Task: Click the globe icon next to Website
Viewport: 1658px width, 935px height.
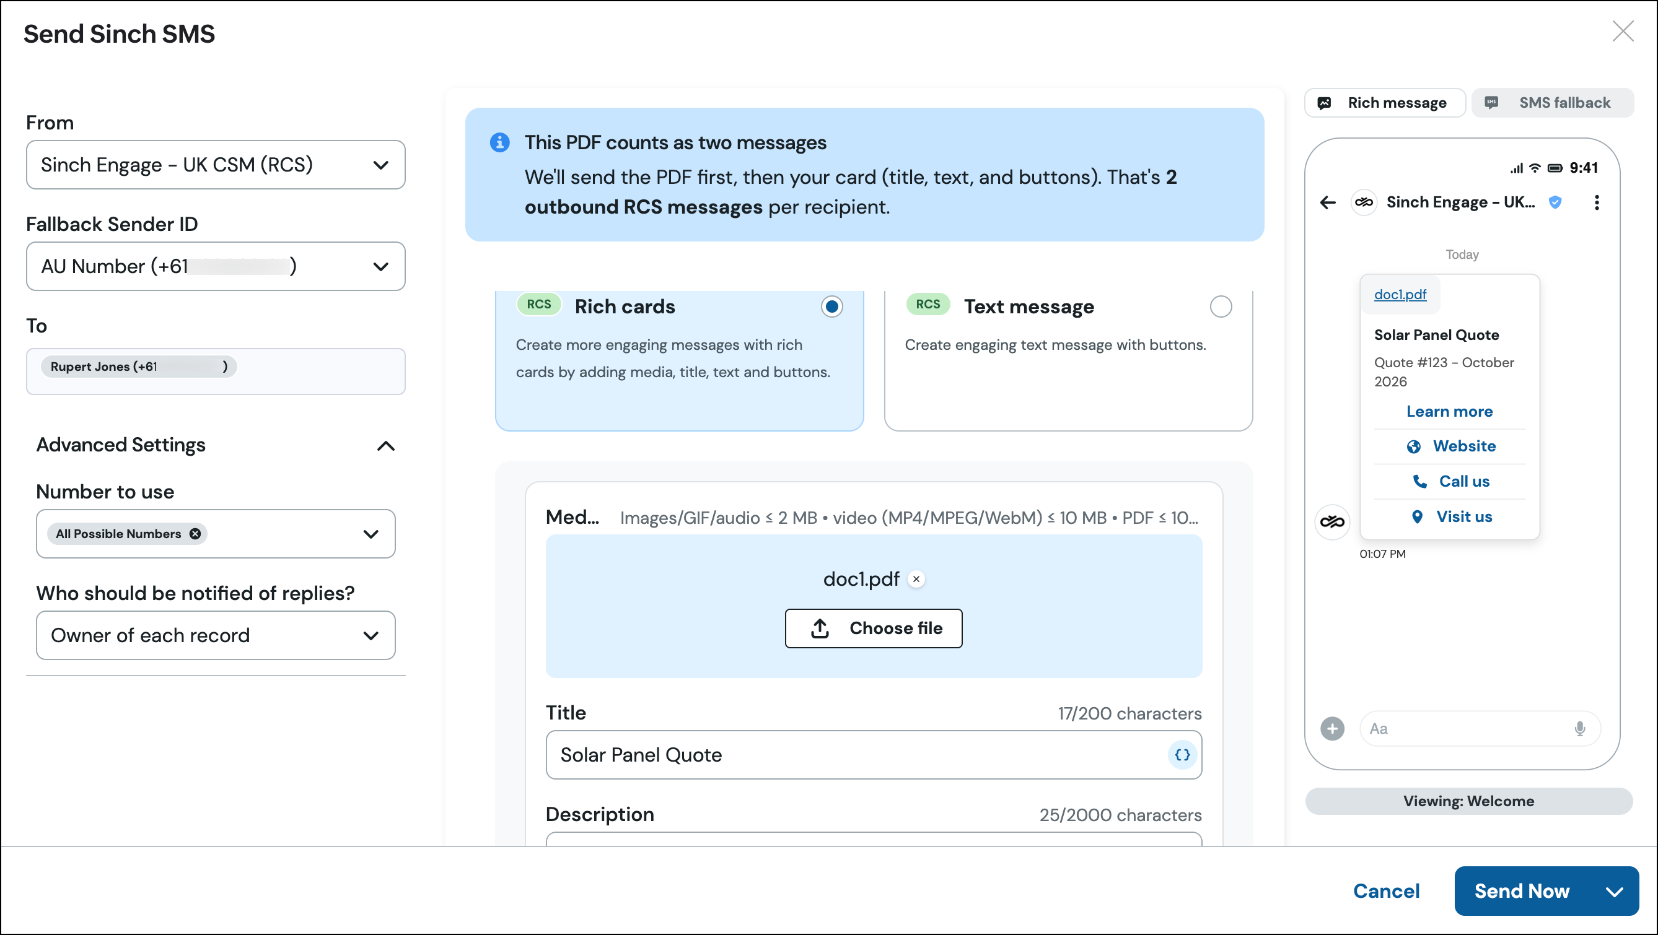Action: (1413, 446)
